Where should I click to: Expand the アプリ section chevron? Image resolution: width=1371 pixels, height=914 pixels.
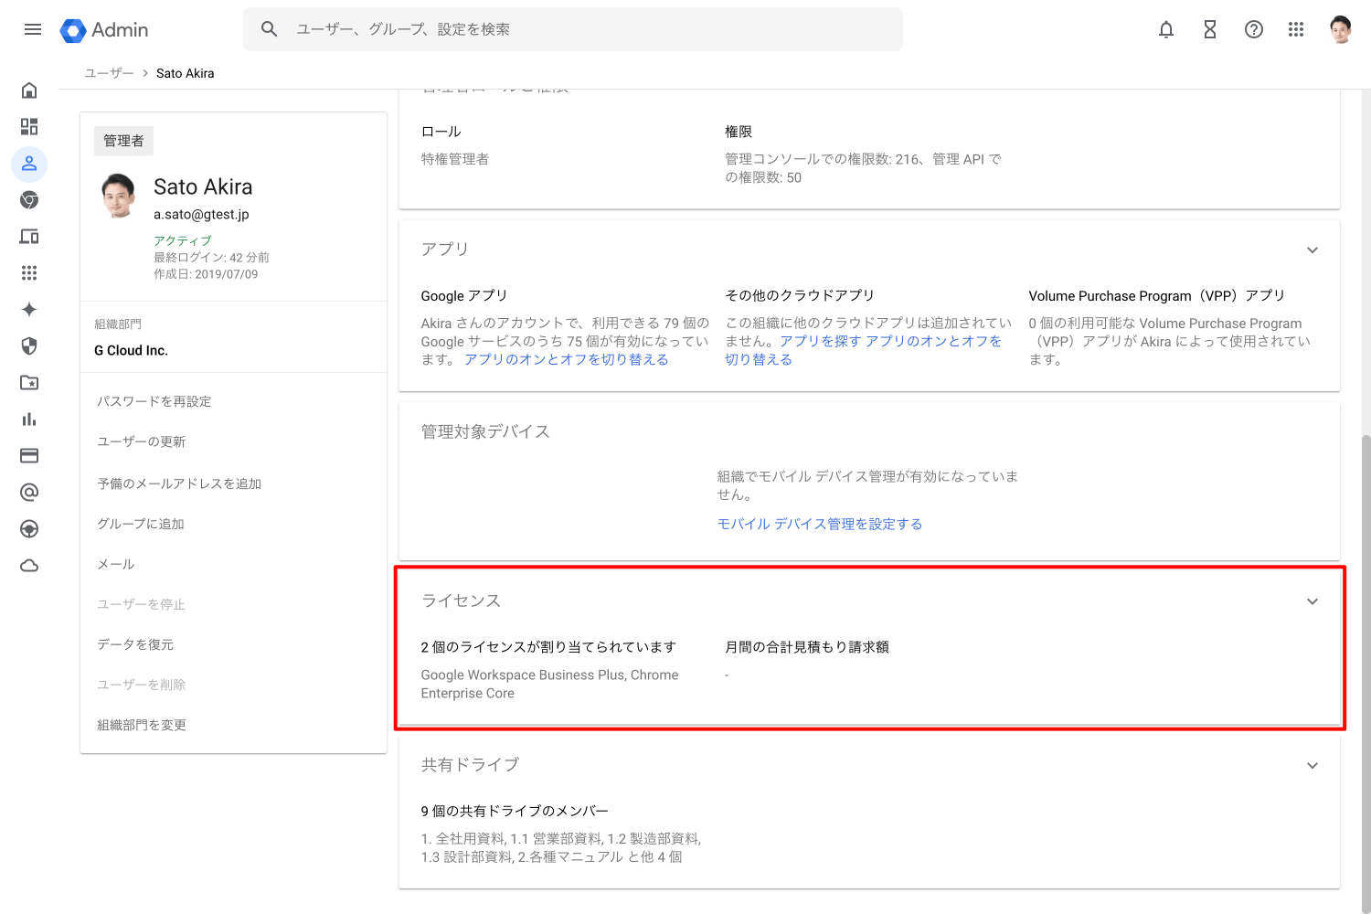point(1313,250)
